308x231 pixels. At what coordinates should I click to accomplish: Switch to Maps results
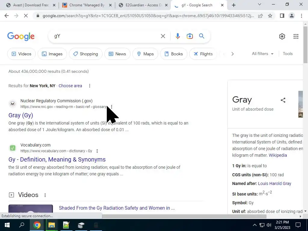(x=145, y=54)
